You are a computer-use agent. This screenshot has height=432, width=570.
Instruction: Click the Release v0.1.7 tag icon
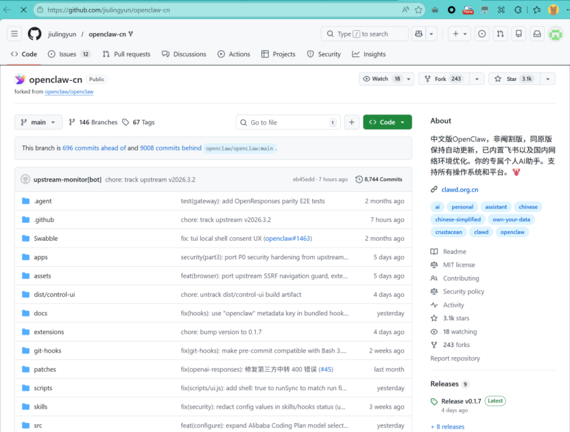click(434, 401)
